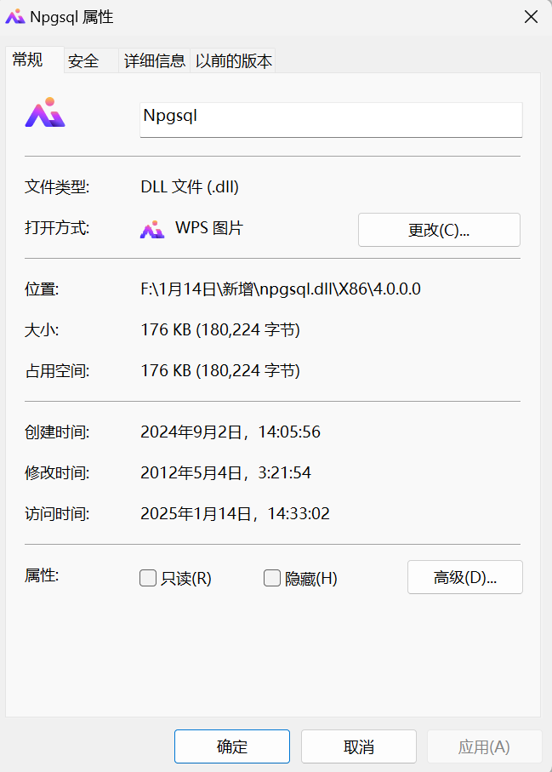Click the WPS icon in title bar
This screenshot has width=552, height=772.
(x=15, y=17)
